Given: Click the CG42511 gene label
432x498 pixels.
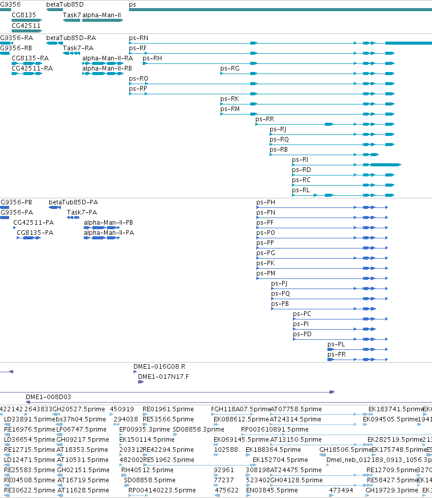Looking at the screenshot, I should pos(26,25).
